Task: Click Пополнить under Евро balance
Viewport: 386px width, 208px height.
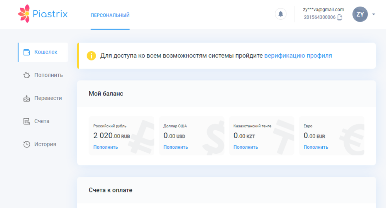Action: pos(316,147)
